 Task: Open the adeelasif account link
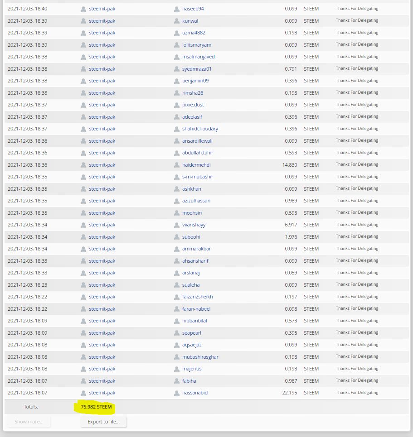point(192,117)
